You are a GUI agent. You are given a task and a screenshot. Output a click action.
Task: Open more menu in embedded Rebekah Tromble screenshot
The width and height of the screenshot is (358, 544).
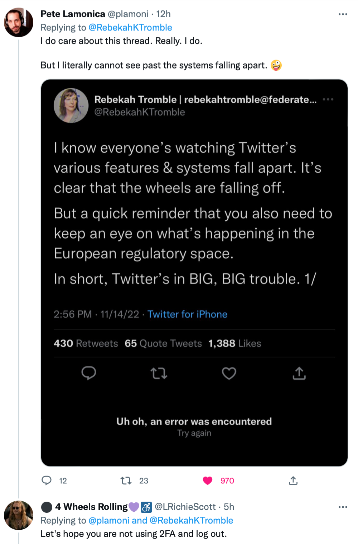coord(328,99)
